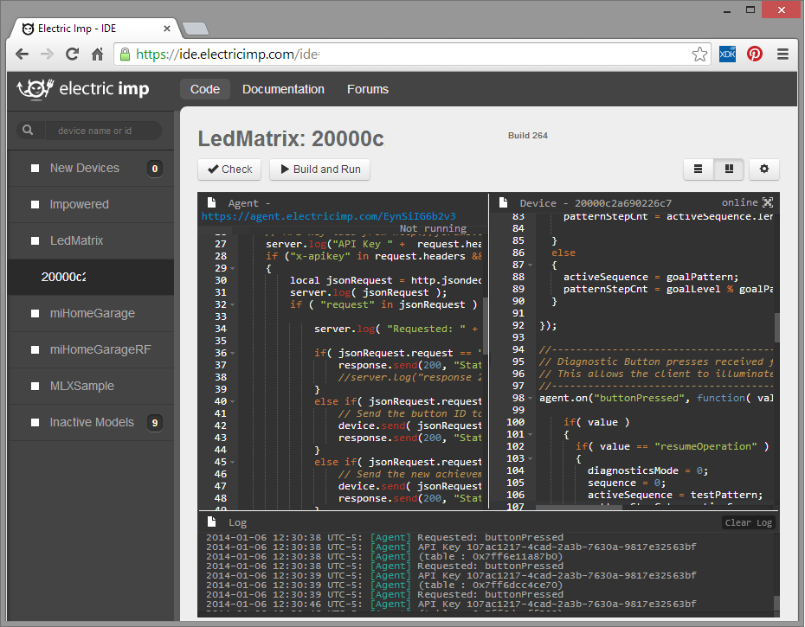Bookmark page with the star icon
The height and width of the screenshot is (627, 805).
pos(699,54)
